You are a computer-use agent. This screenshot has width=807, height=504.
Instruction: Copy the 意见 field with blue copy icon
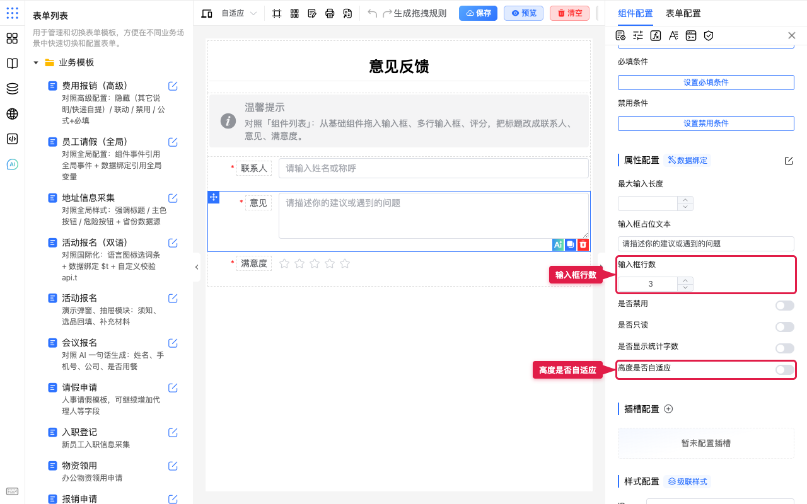571,244
